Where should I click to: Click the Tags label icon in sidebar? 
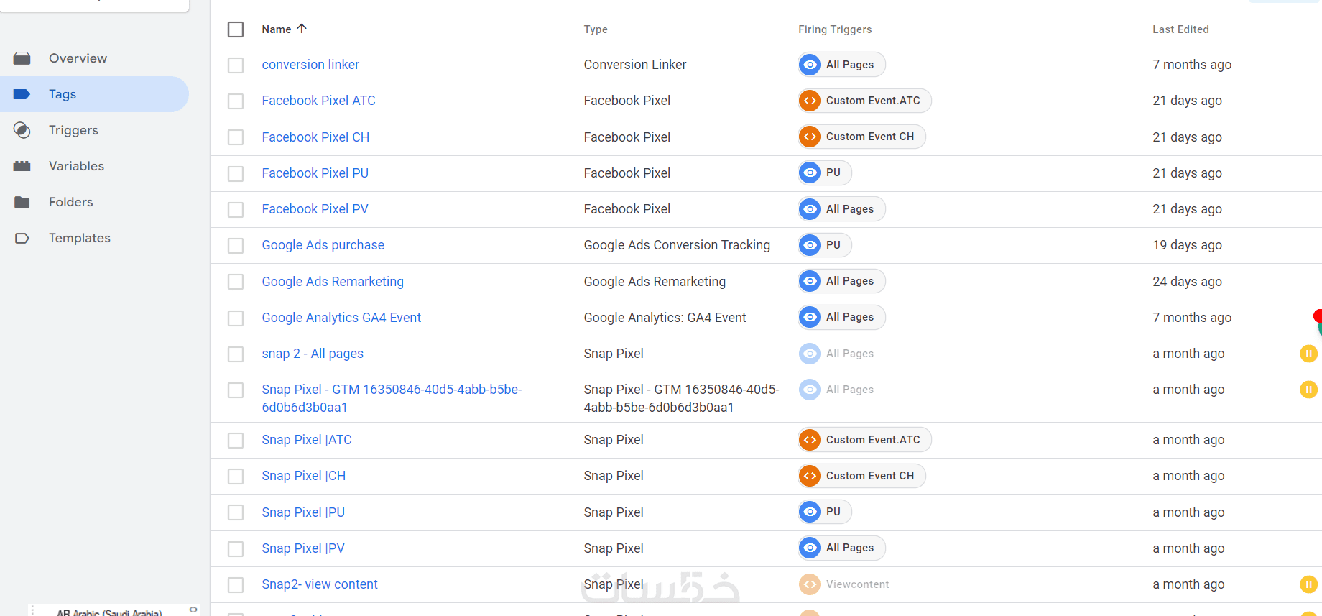(x=22, y=94)
